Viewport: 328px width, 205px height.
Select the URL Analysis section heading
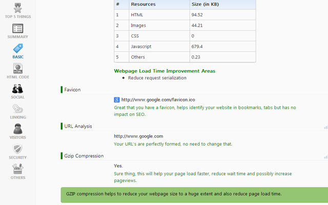78,126
